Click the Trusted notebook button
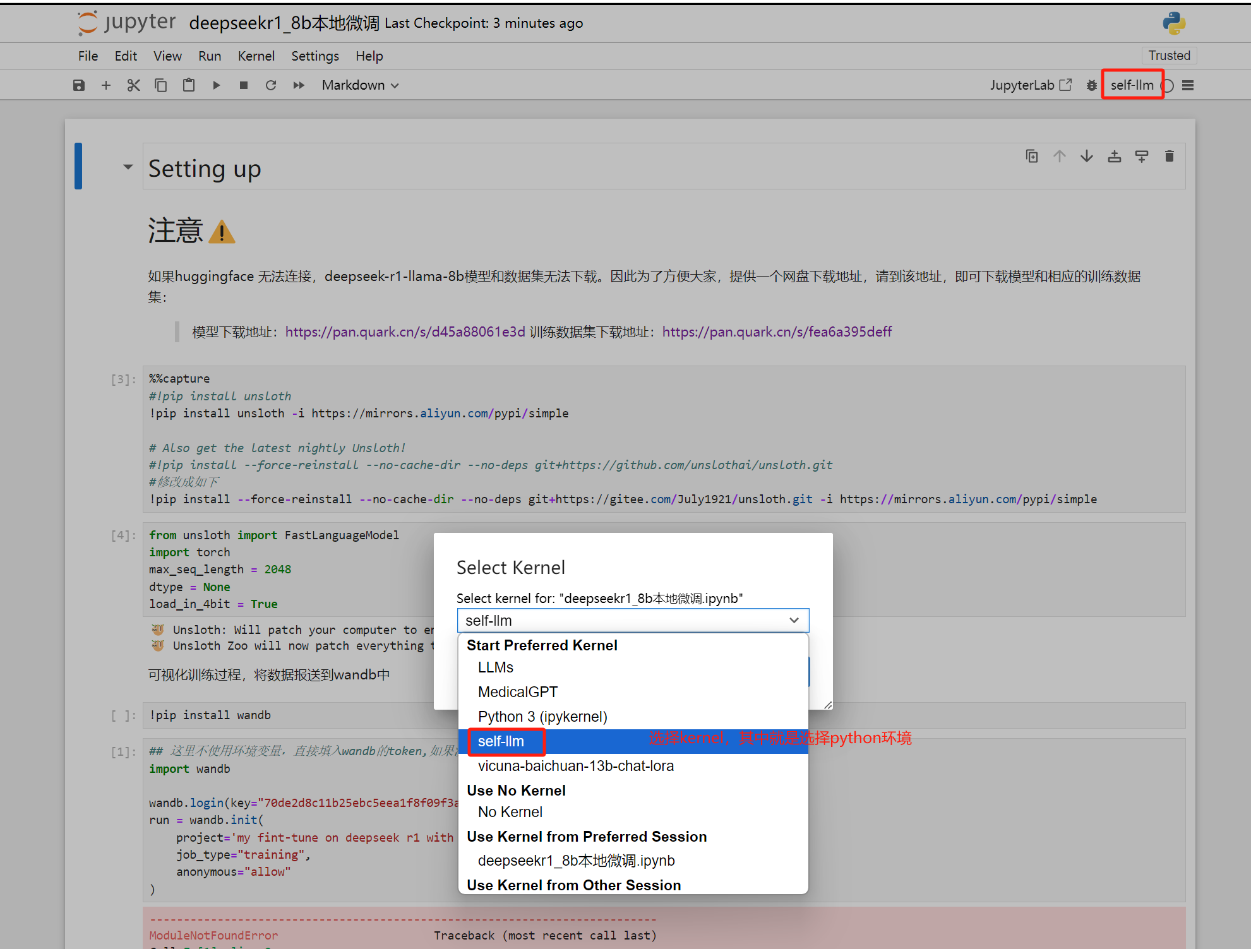 1169,56
